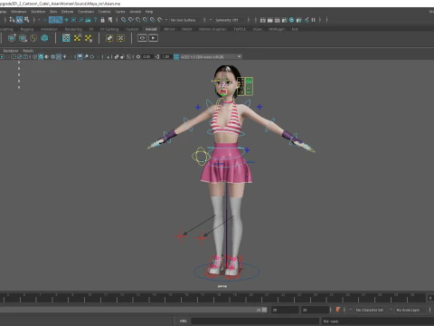The width and height of the screenshot is (434, 326).
Task: Switch to the TURTLE shelf tab
Action: click(240, 29)
